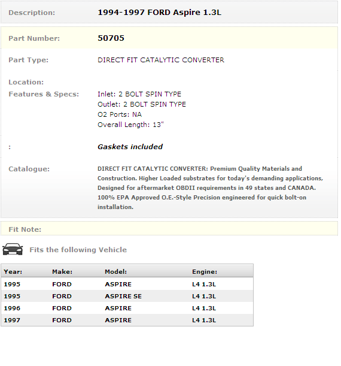The height and width of the screenshot is (366, 341).
Task: Click the Fits the following Vehicle heading
Action: pos(78,250)
